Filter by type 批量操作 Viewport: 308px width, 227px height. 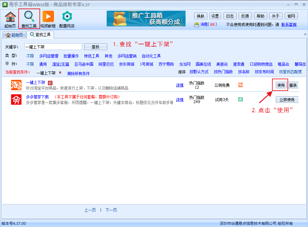[x=71, y=56]
